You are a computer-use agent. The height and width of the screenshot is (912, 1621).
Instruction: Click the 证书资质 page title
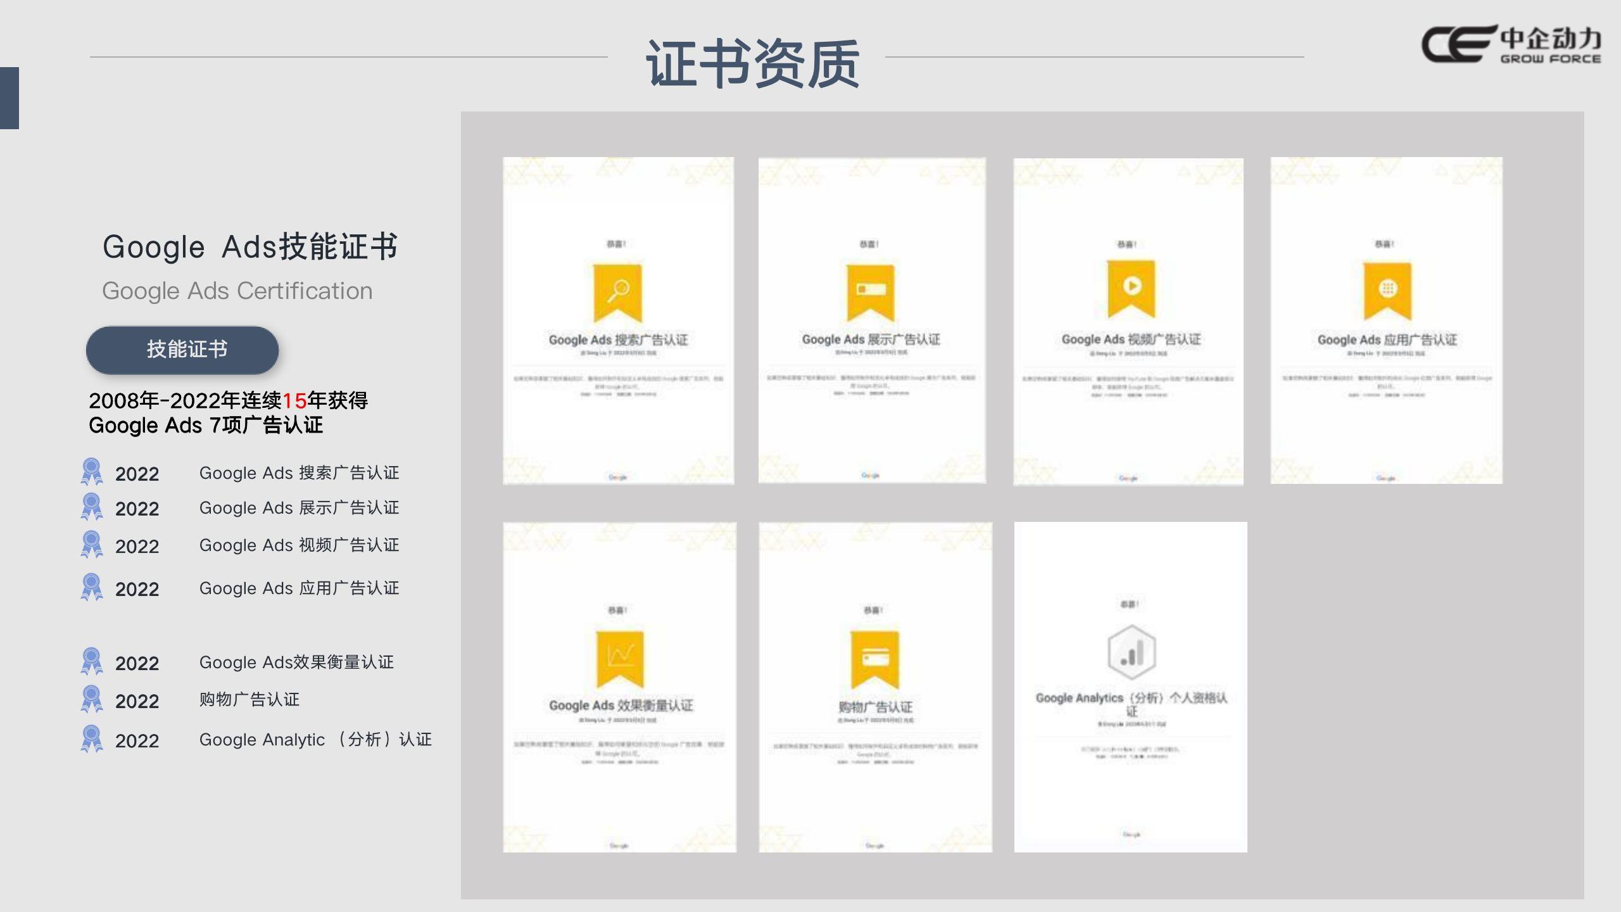753,63
